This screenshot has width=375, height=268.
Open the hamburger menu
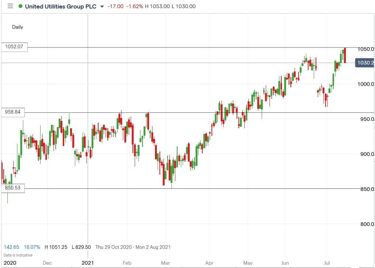click(10, 6)
